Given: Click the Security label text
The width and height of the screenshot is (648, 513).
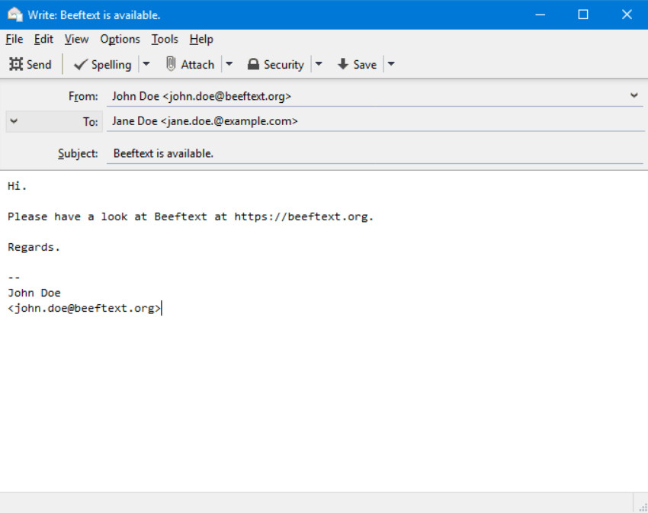Looking at the screenshot, I should [x=284, y=65].
